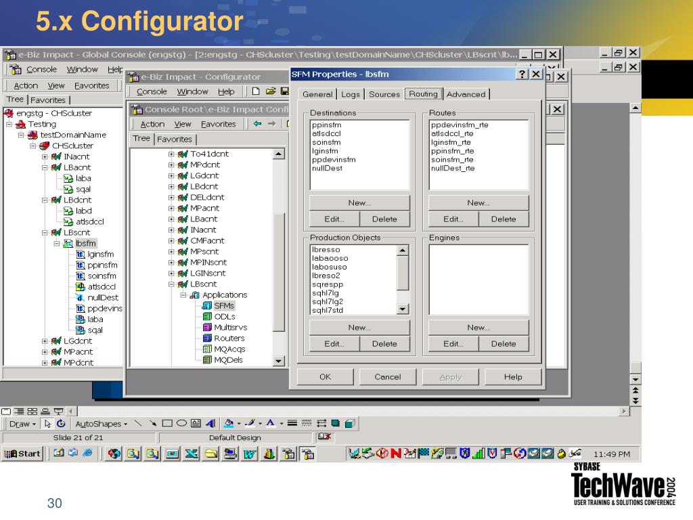
Task: Click the Fill Color bucket
Action: pyautogui.click(x=229, y=424)
